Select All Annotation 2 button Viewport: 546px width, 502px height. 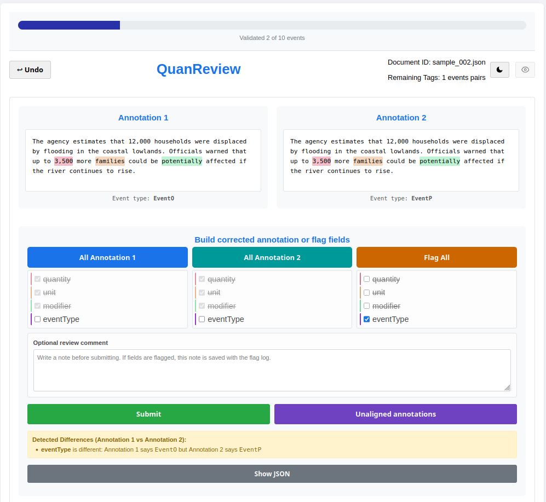pos(272,257)
